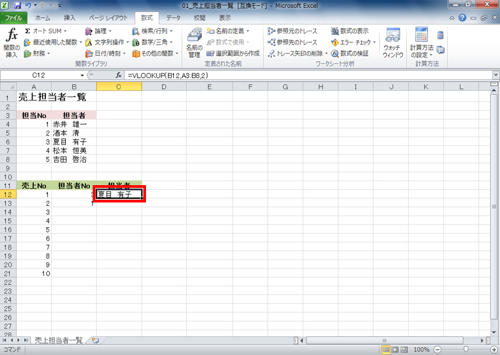Click the fx button beside formula bar
The height and width of the screenshot is (355, 500).
(119, 75)
